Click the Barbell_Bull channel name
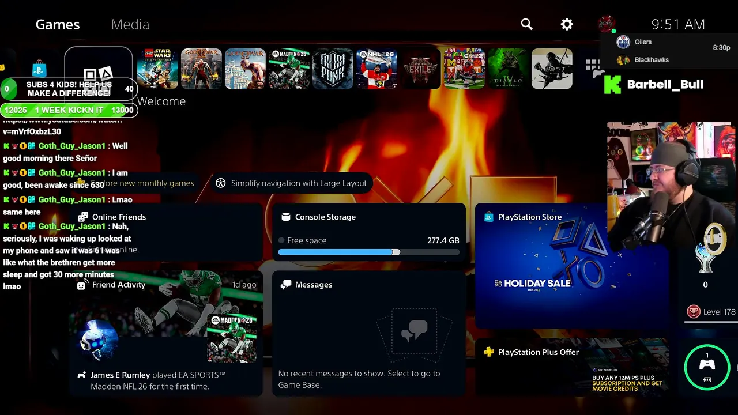This screenshot has height=415, width=738. 665,85
